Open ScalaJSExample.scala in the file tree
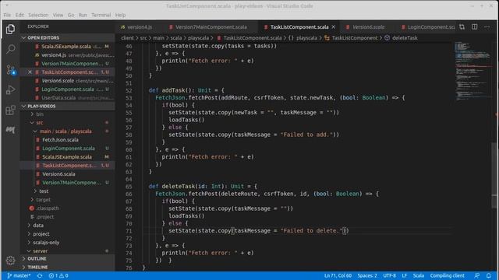 pos(68,157)
